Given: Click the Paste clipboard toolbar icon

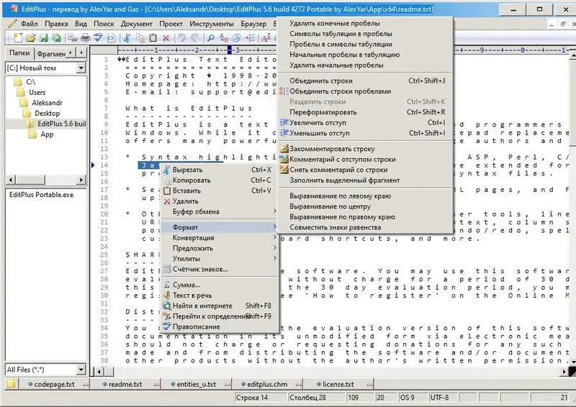Looking at the screenshot, I should [x=153, y=38].
